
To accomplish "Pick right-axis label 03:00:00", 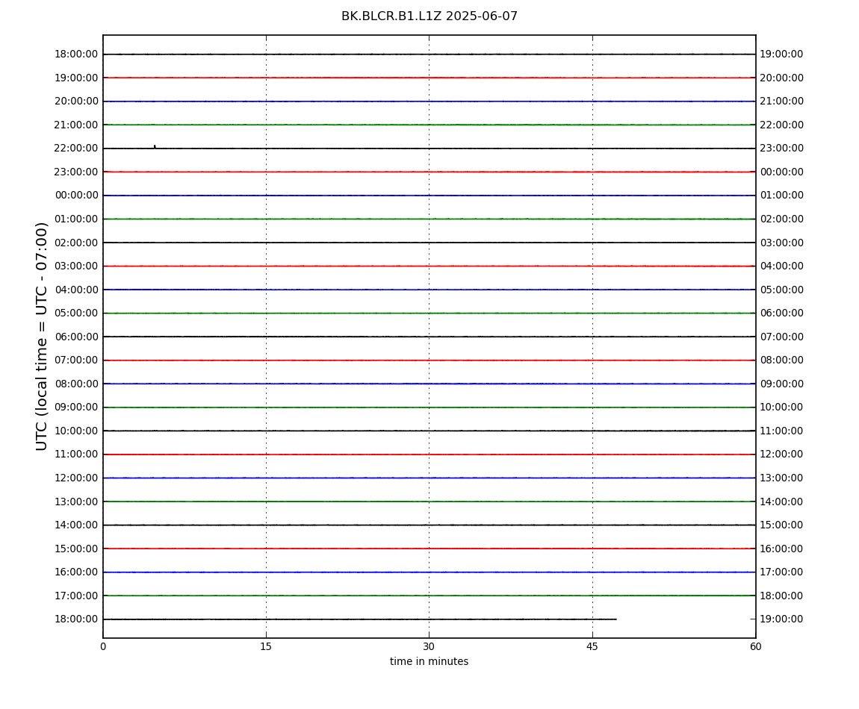I will 782,243.
